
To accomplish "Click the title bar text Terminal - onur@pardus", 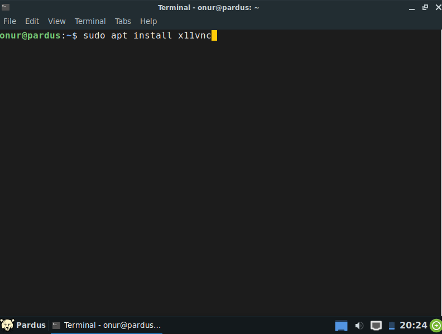I will (208, 7).
